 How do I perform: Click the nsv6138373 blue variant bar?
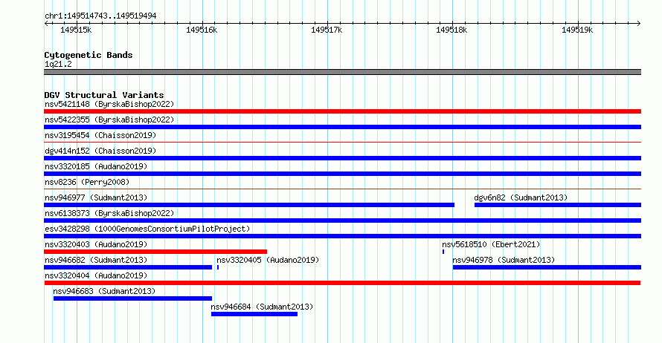pyautogui.click(x=342, y=220)
